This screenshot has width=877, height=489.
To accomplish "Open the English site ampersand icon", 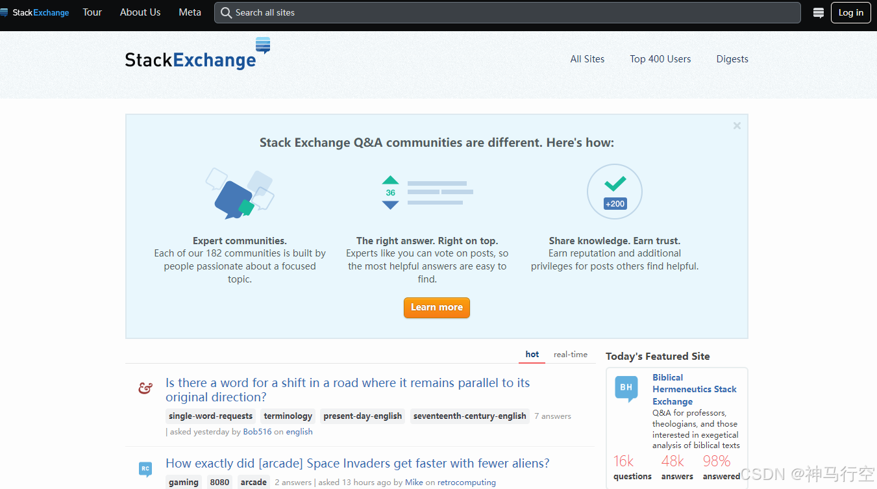I will pyautogui.click(x=145, y=388).
